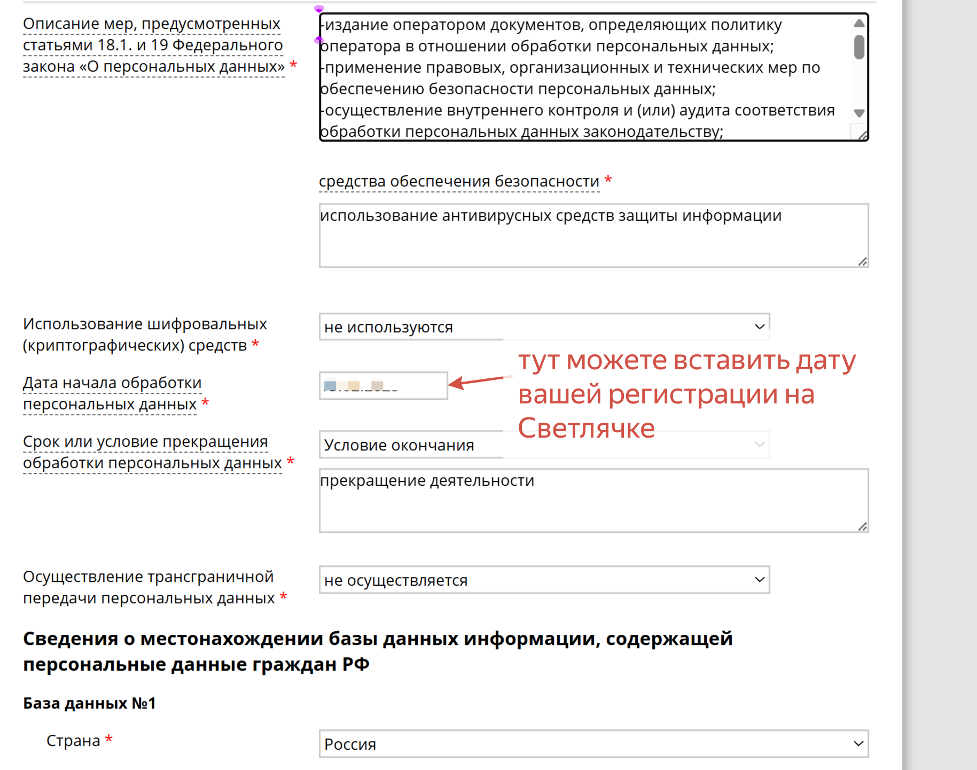The image size is (977, 770).
Task: Click resize handle of 'прекращение деятельности' textarea
Action: [x=863, y=527]
